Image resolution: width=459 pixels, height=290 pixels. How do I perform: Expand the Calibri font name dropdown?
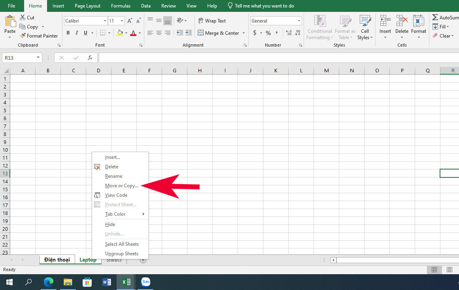(x=105, y=21)
